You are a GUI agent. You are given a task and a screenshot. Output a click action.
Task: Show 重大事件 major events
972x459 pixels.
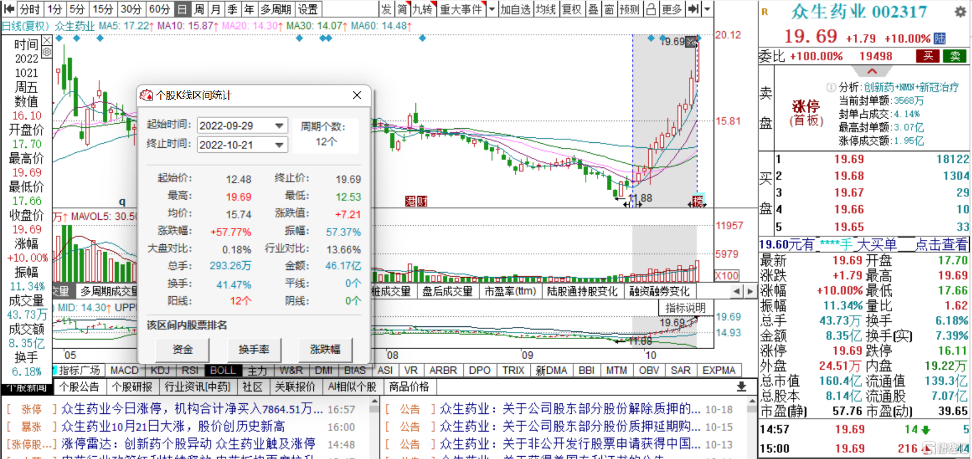coord(461,9)
